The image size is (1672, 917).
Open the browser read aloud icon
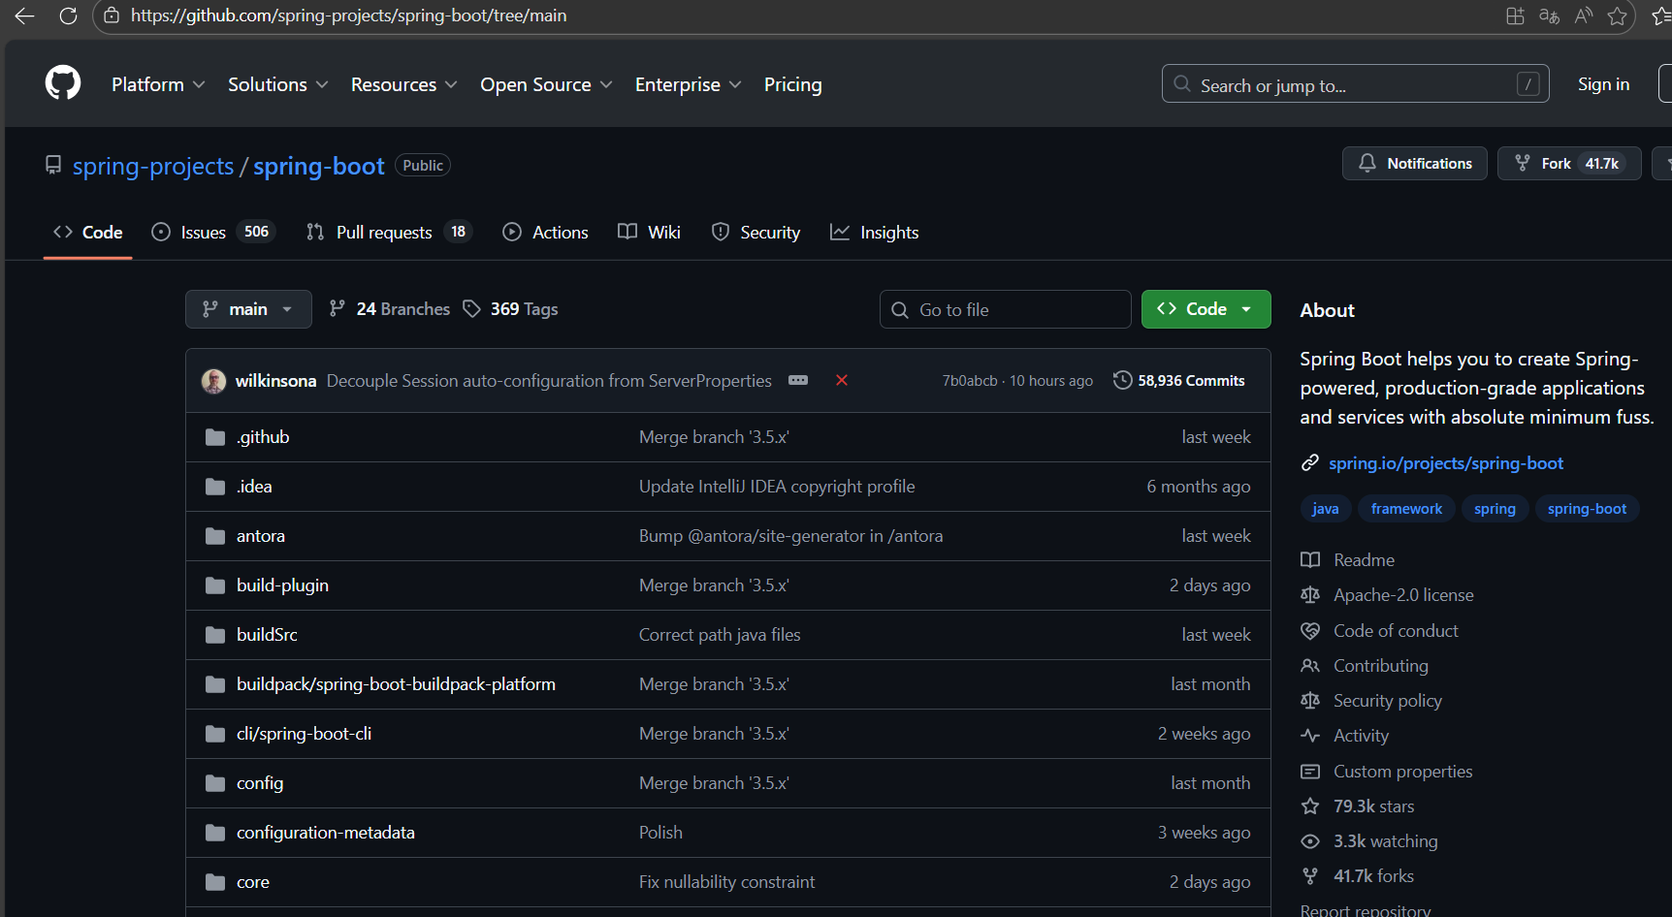(x=1584, y=16)
